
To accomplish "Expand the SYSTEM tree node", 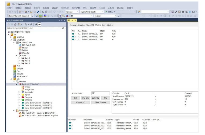I will click(11, 37).
